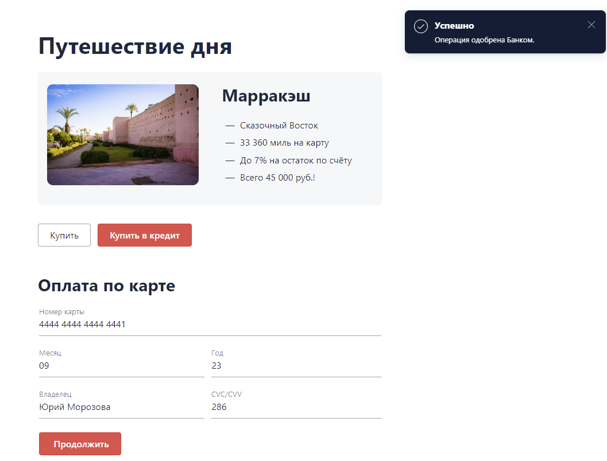Click the Marrakech city photo
The image size is (607, 461).
click(x=122, y=135)
